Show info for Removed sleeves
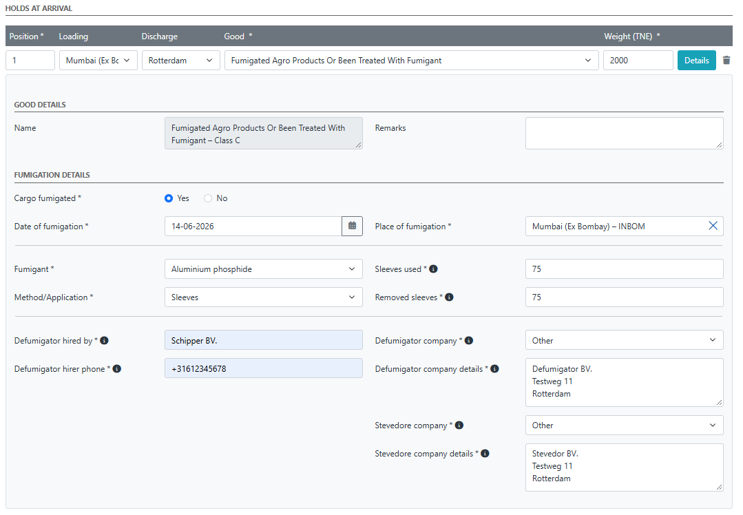The width and height of the screenshot is (743, 515). [449, 297]
